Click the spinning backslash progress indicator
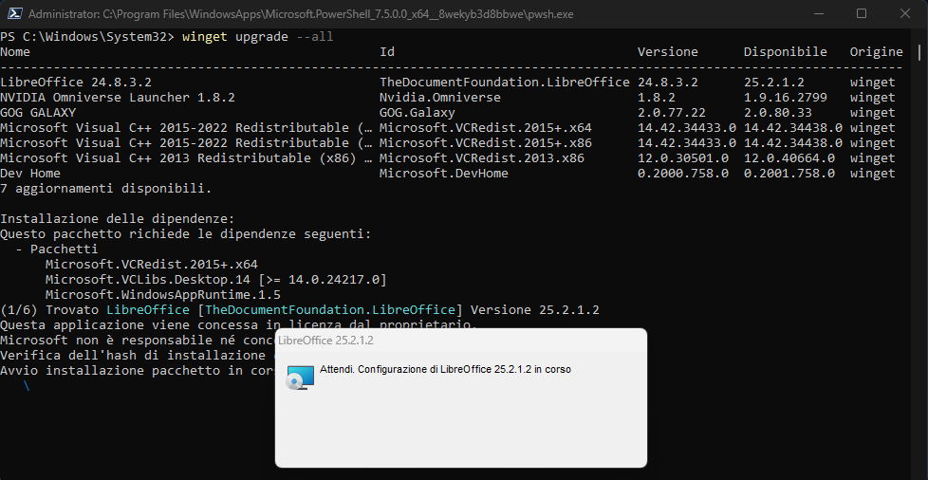Screen dimensions: 928x480 (x=27, y=386)
